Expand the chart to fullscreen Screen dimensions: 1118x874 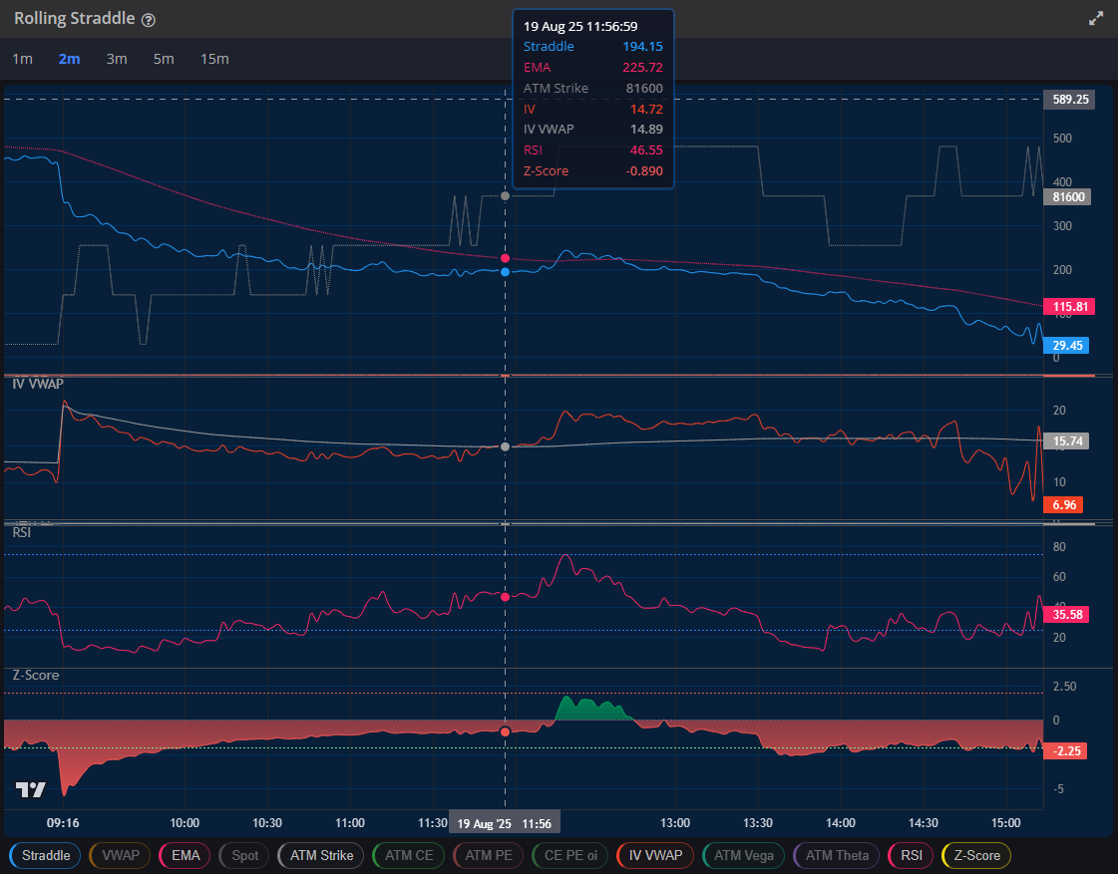(1098, 17)
